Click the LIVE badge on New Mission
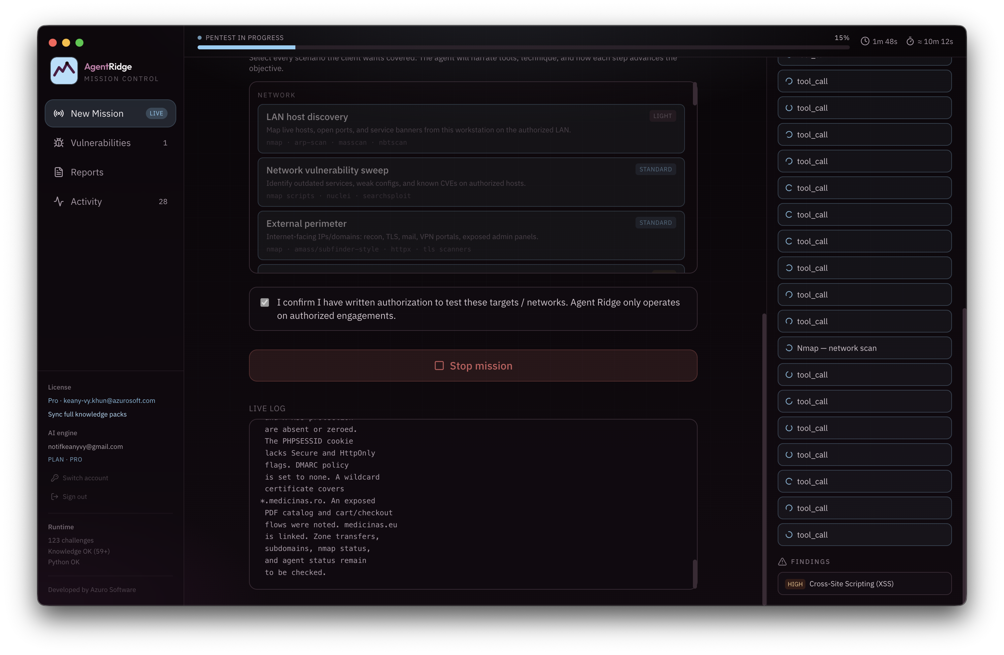The image size is (1004, 655). tap(156, 113)
